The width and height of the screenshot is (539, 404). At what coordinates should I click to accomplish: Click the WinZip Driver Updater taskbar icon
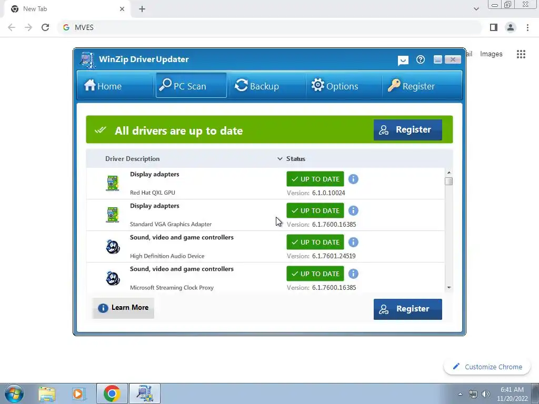pos(145,393)
